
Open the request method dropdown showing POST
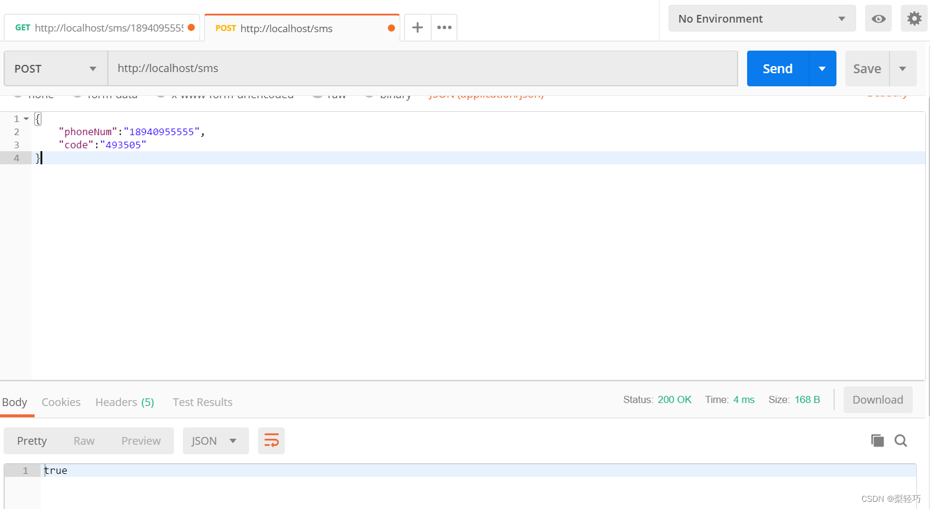[x=54, y=68]
